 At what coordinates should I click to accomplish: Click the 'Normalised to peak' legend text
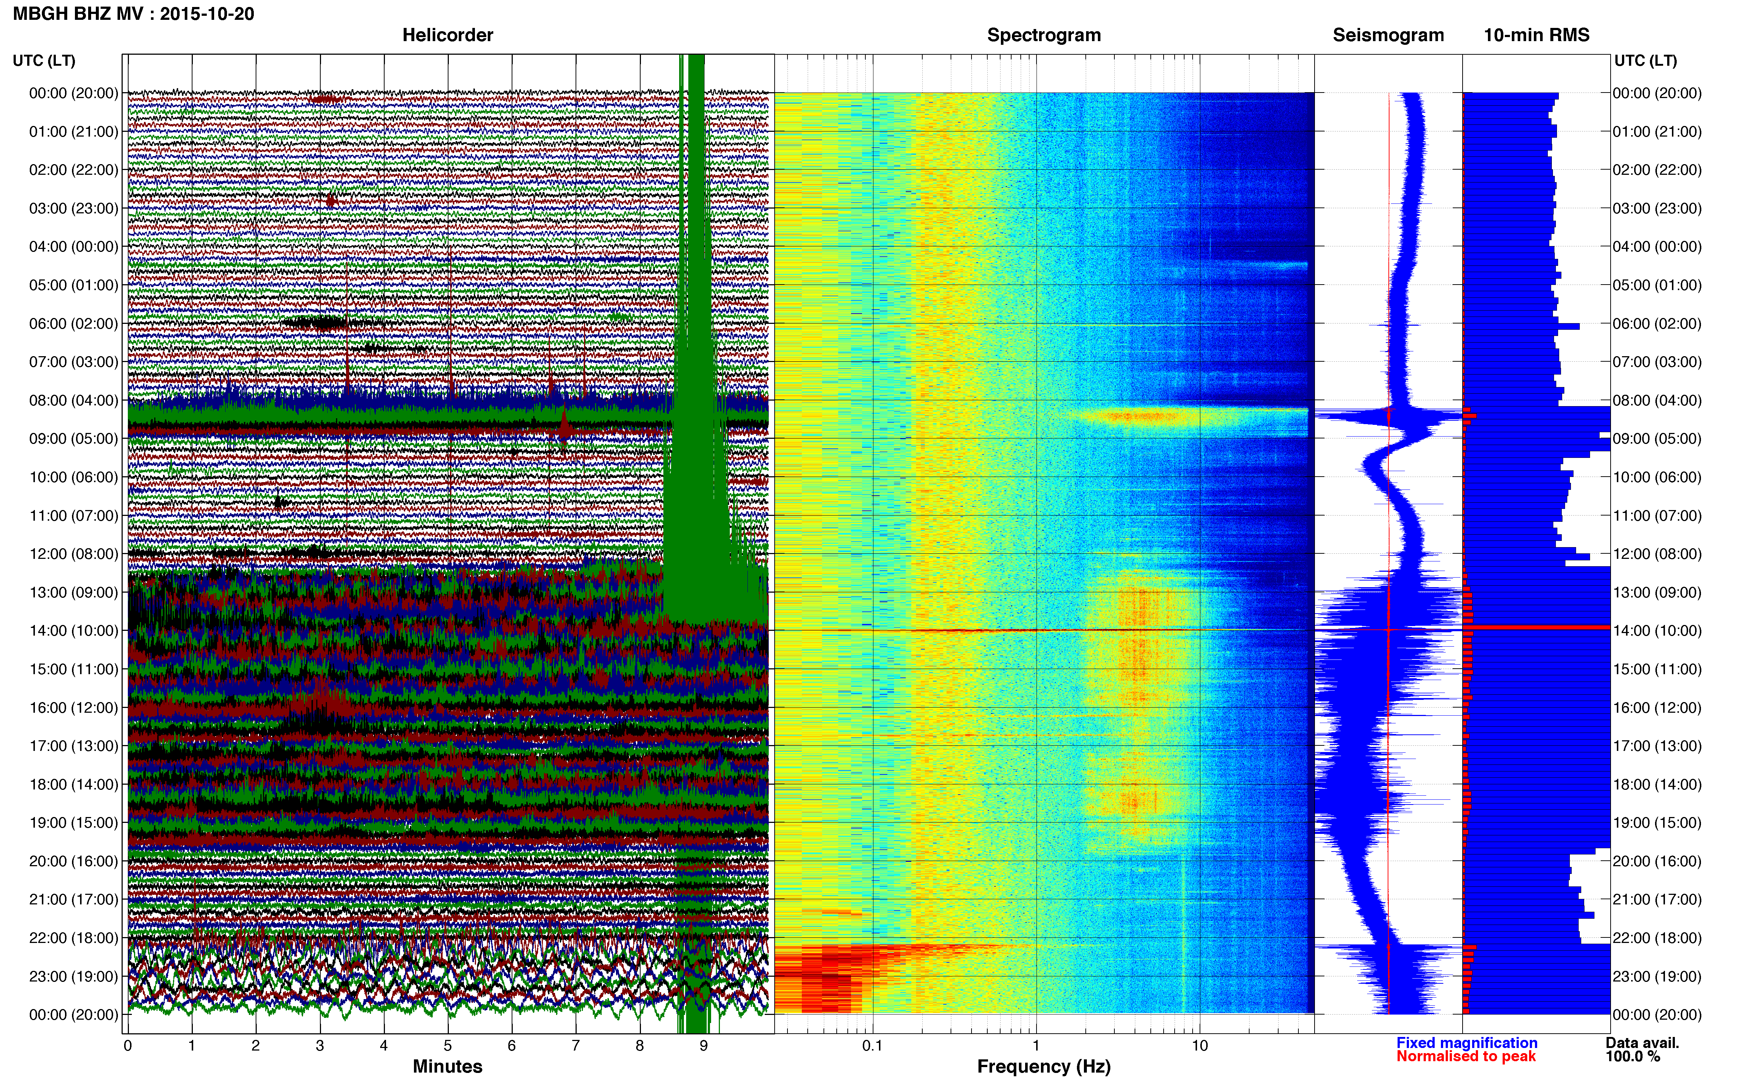(x=1466, y=1056)
